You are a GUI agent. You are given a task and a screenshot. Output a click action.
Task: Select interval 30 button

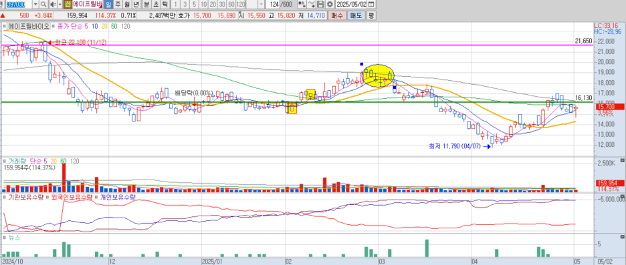pyautogui.click(x=222, y=5)
